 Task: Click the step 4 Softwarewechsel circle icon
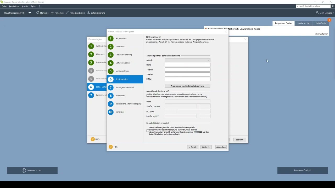coord(110,63)
